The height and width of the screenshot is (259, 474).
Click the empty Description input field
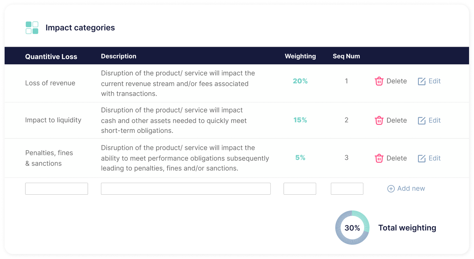186,188
